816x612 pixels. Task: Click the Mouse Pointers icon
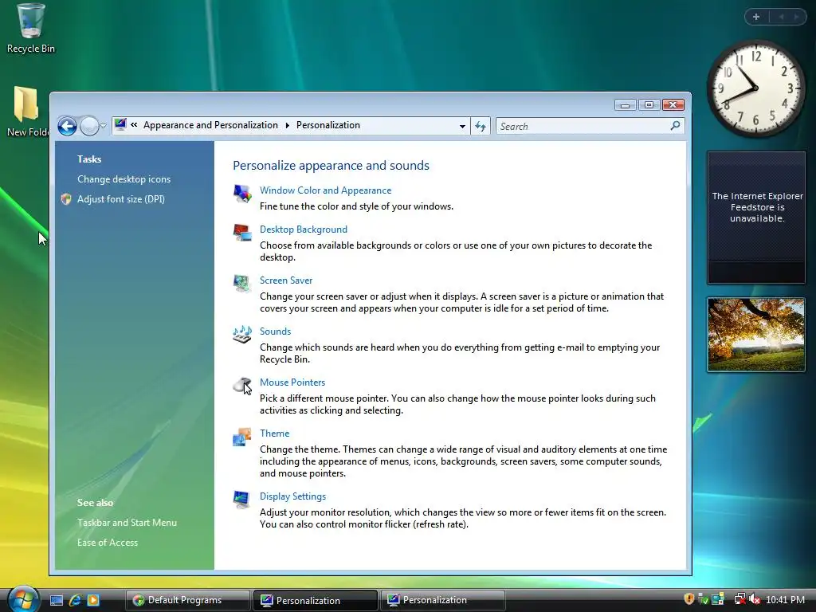[242, 386]
